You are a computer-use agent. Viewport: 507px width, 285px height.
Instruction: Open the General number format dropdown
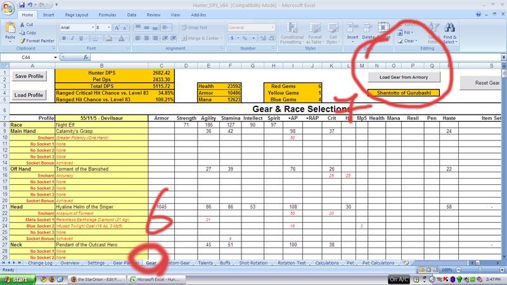(273, 27)
